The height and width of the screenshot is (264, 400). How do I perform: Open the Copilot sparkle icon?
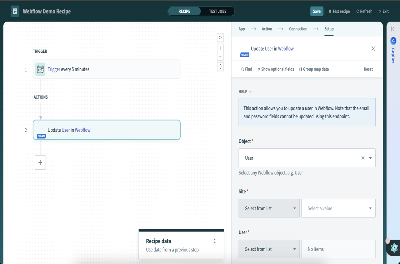point(393,41)
